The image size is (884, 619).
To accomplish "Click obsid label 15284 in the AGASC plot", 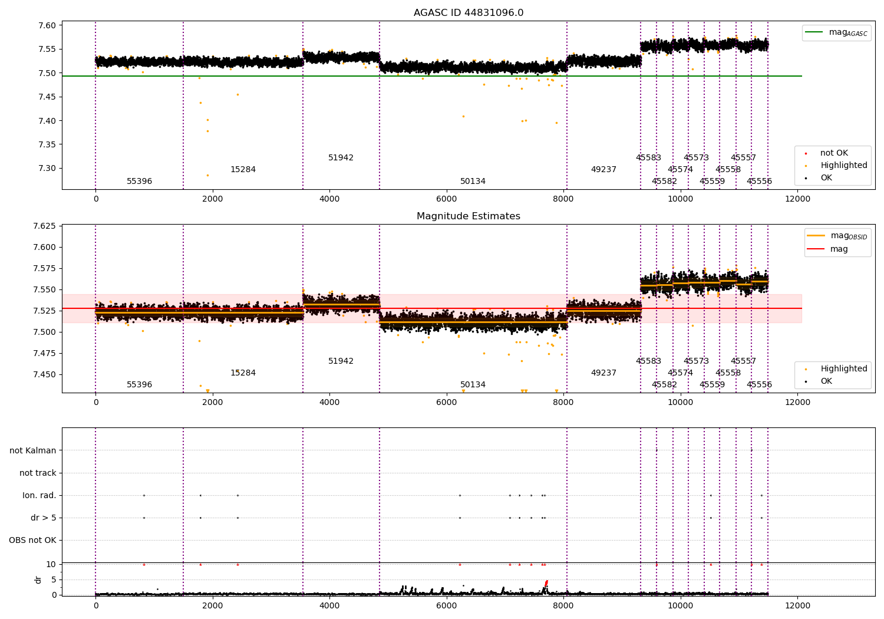I will point(243,170).
